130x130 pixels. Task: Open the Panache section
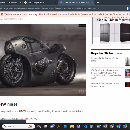107,14
